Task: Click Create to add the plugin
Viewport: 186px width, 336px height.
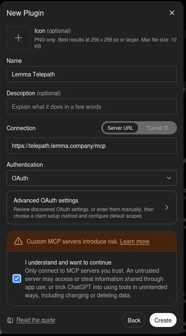Action: 163,320
